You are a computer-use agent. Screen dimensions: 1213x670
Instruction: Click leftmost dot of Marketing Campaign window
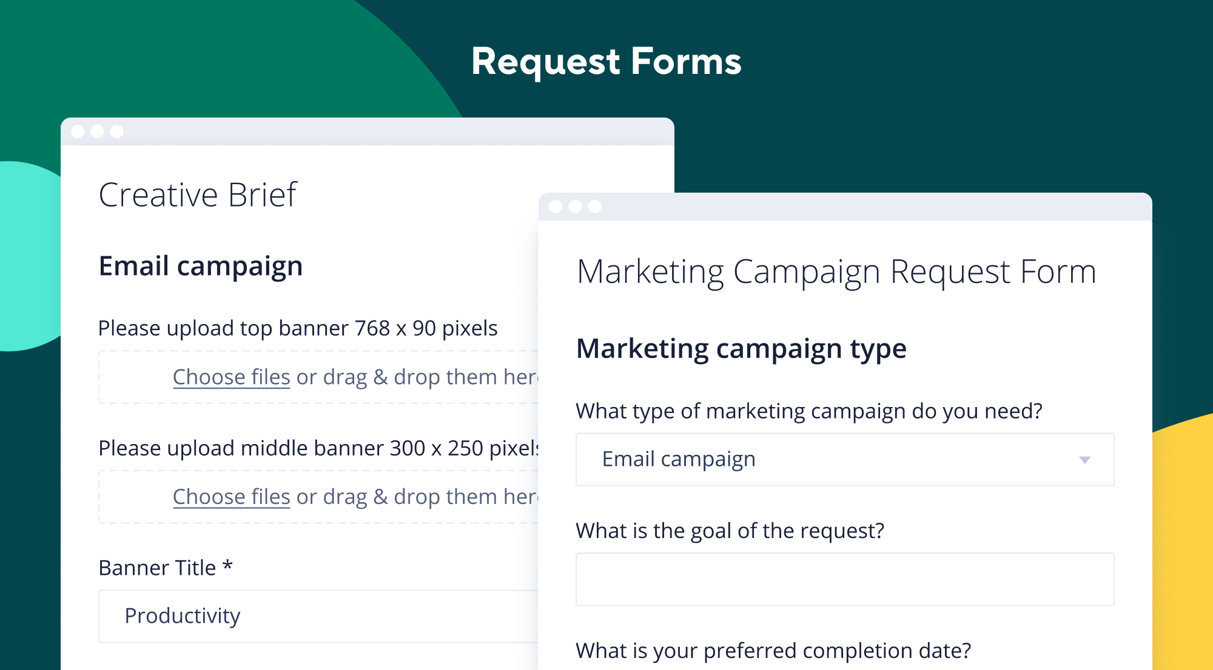tap(556, 207)
